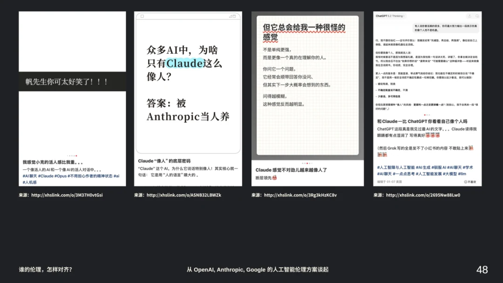The width and height of the screenshot is (503, 283).
Task: Click hashtag #llm
Action: 462,174
